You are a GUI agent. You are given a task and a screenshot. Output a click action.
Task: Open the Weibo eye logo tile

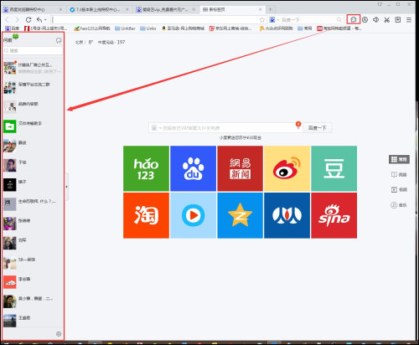pos(287,168)
